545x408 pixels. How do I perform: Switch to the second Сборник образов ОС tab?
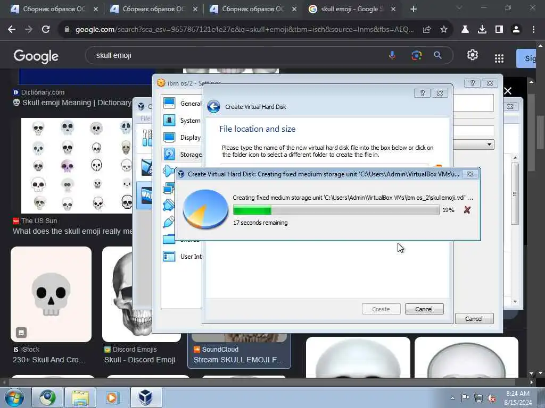153,10
